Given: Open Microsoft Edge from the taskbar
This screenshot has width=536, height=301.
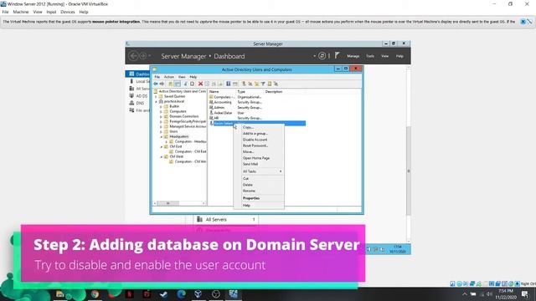Looking at the screenshot, I should click(181, 293).
